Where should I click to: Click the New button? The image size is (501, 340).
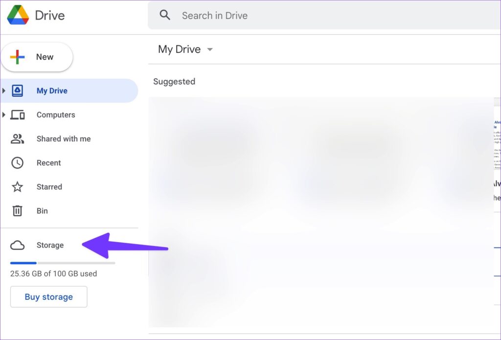point(37,57)
